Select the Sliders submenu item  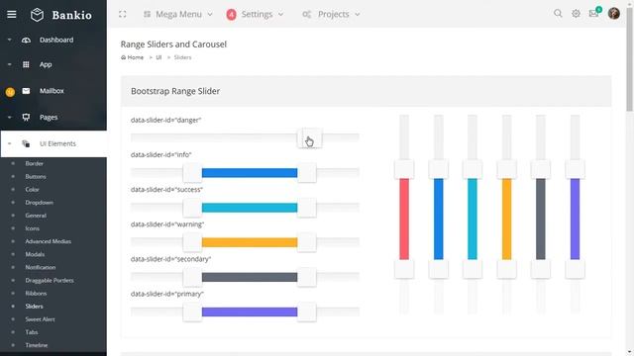point(34,307)
